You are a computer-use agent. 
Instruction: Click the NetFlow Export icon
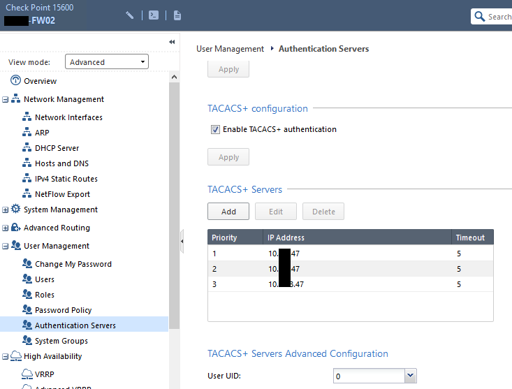(x=27, y=193)
